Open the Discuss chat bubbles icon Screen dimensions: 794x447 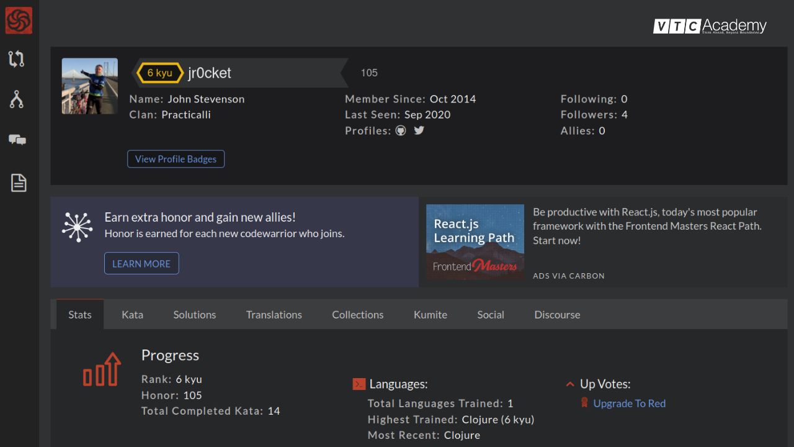point(17,140)
